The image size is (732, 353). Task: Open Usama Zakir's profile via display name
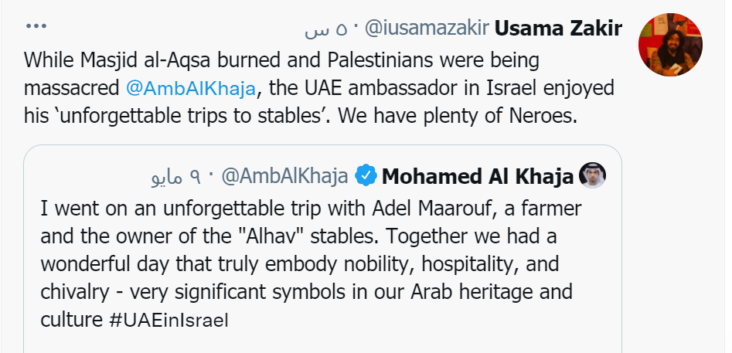(x=558, y=29)
